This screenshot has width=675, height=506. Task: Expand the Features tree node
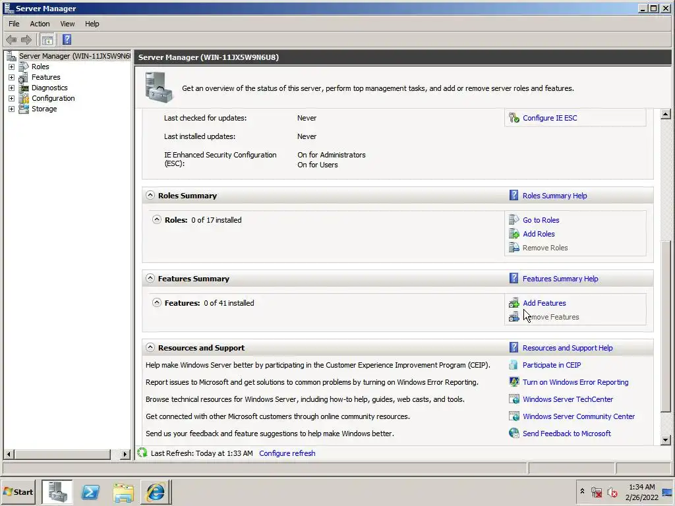click(12, 78)
